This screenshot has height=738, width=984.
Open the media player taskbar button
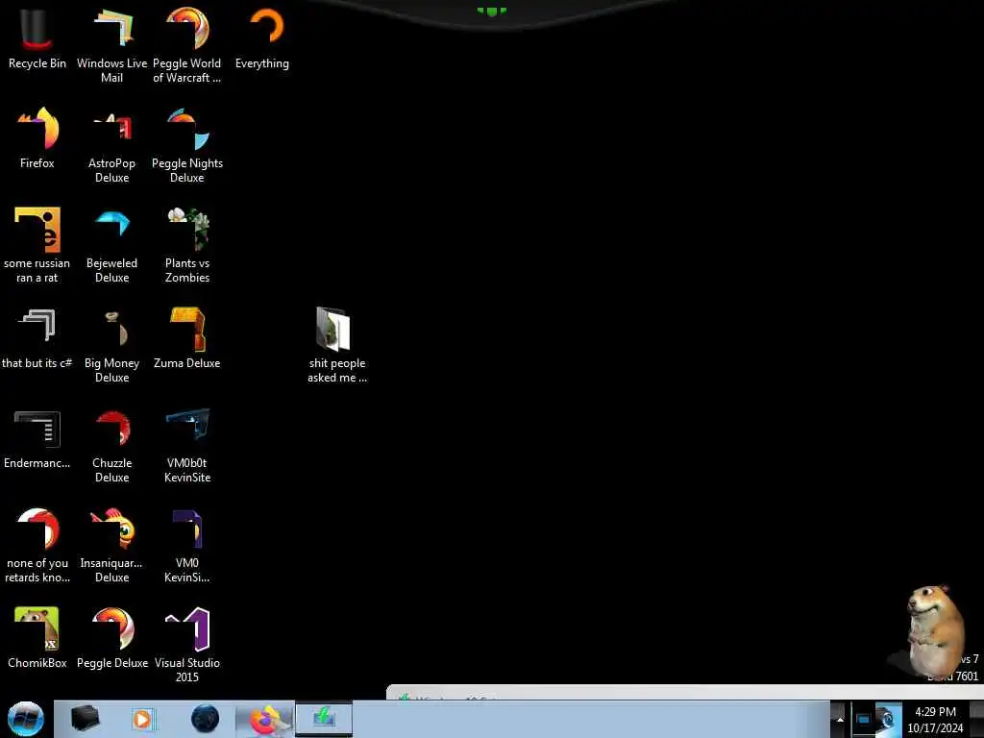[142, 719]
